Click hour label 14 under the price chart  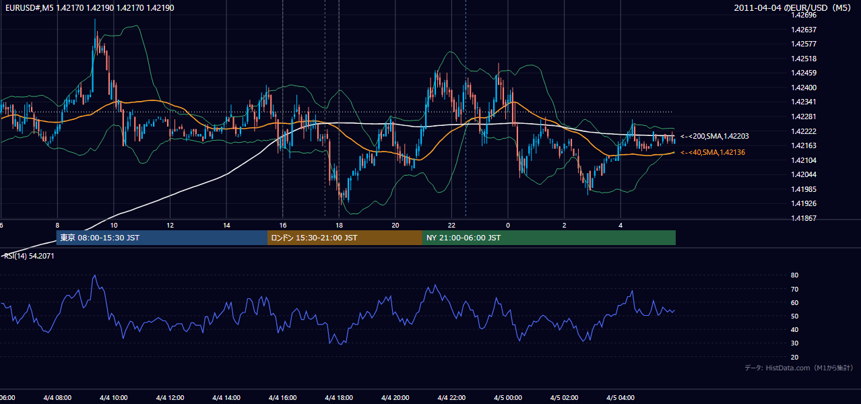click(226, 226)
